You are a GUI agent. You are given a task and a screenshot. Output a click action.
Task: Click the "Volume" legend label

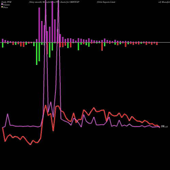point(6,5)
